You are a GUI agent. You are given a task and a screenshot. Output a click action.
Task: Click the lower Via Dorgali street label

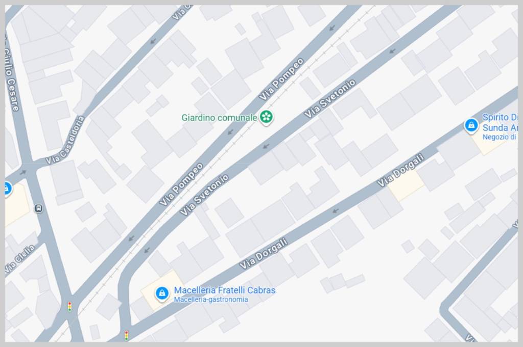coord(264,254)
